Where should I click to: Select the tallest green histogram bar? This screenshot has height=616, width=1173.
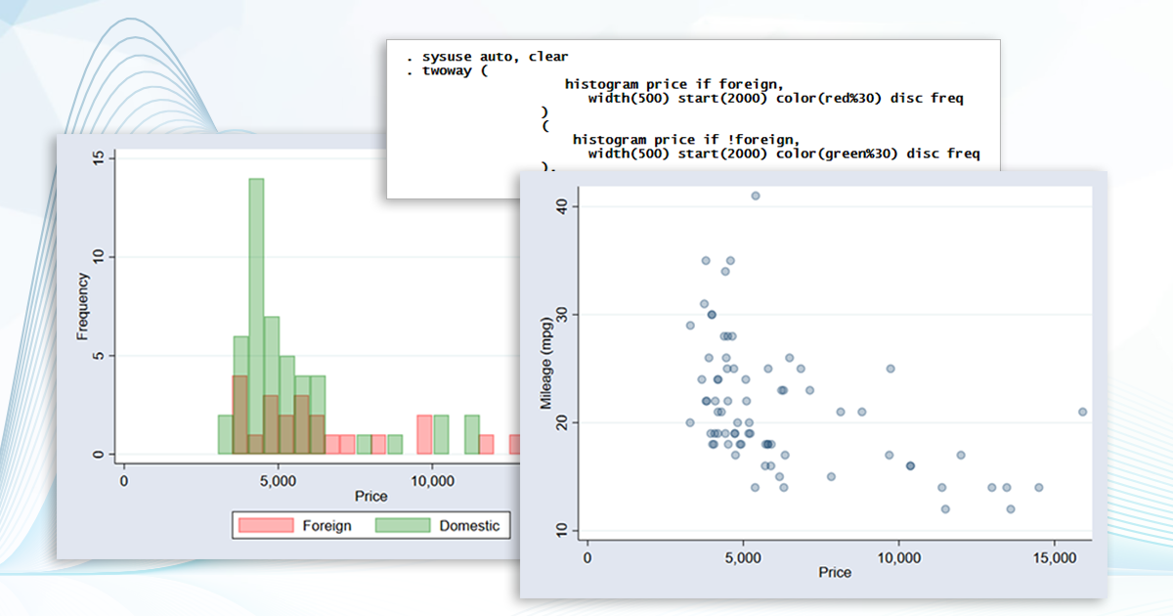(256, 316)
